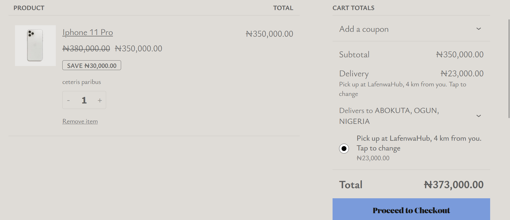510x220 pixels.
Task: Click the quantity input showing 1
Action: point(84,100)
